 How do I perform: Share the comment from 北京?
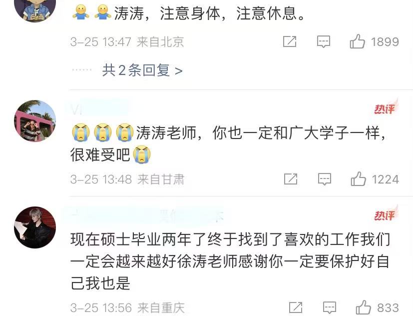pos(290,41)
